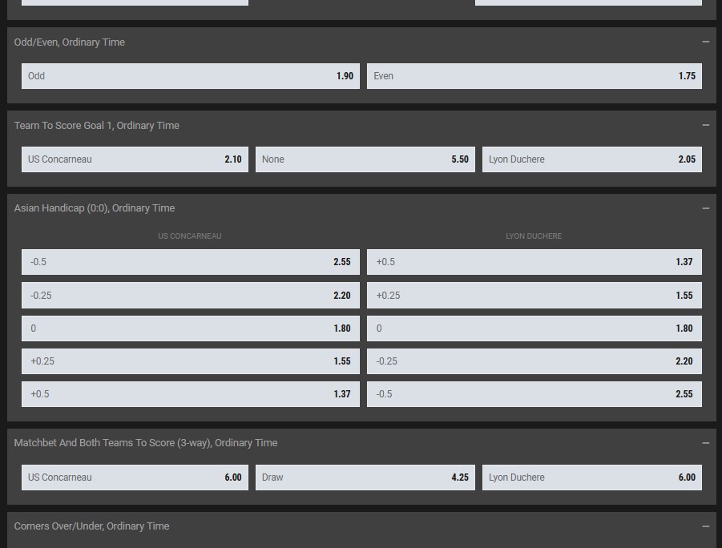Choose Lyon Duchere -0.25 handicap at 2.20
The height and width of the screenshot is (548, 722).
pyautogui.click(x=534, y=361)
